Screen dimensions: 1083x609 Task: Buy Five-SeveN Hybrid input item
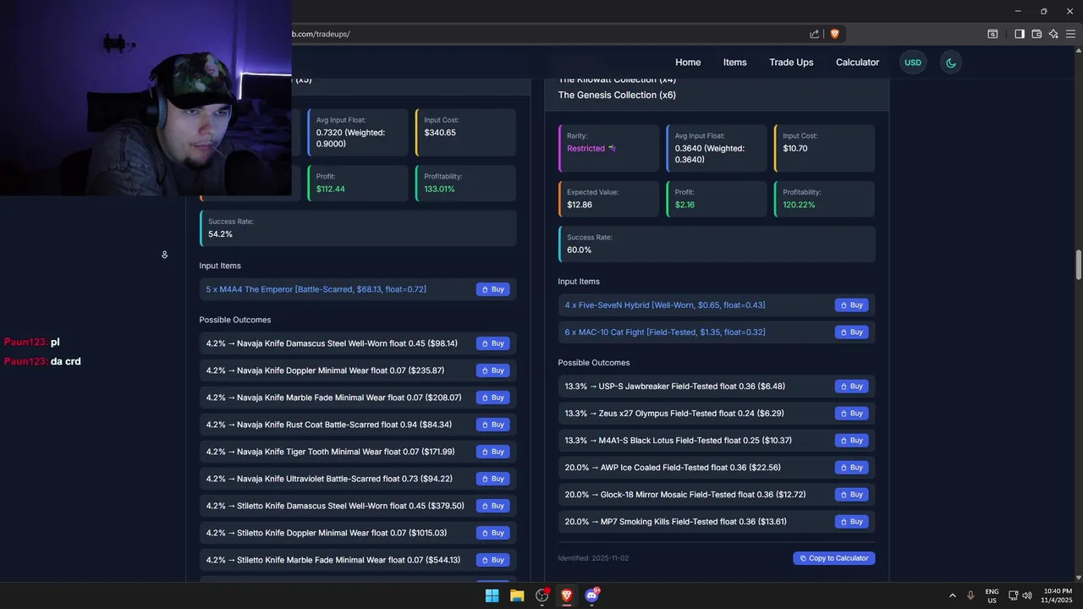point(852,305)
